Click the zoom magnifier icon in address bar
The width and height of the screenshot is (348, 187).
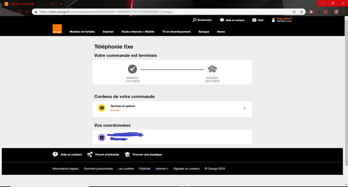[x=294, y=12]
